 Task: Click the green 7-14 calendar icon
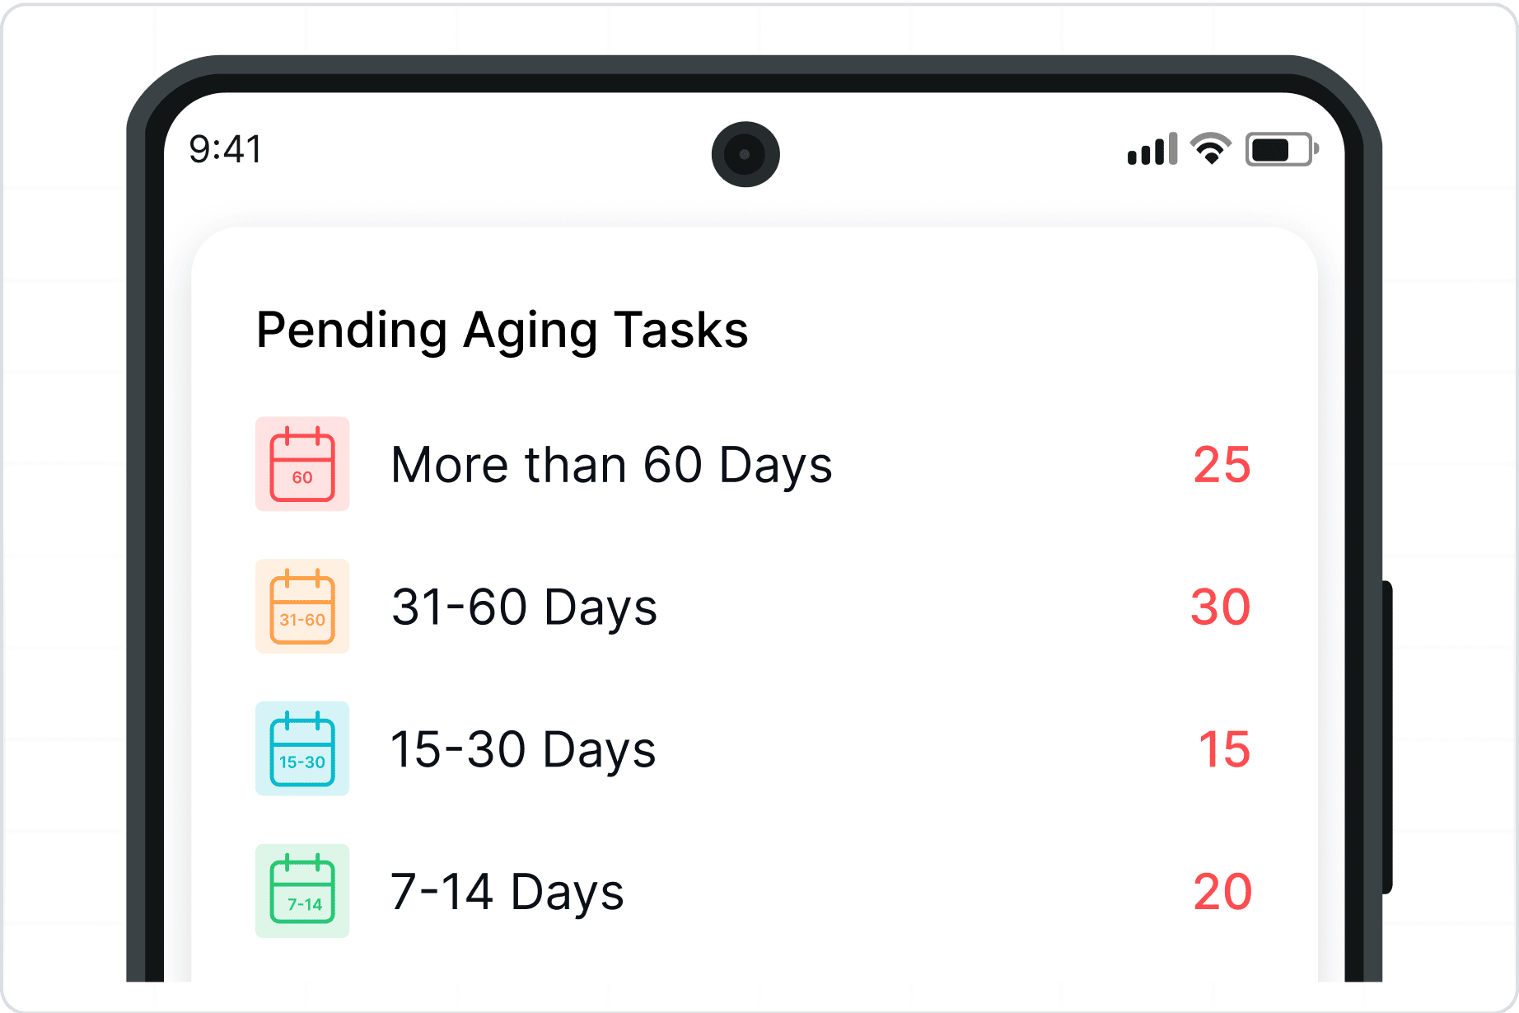(x=302, y=891)
